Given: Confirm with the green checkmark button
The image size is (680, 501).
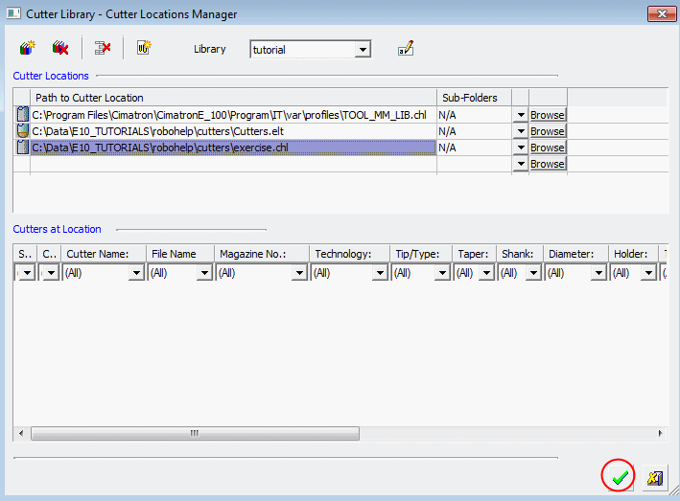Looking at the screenshot, I should pos(619,476).
